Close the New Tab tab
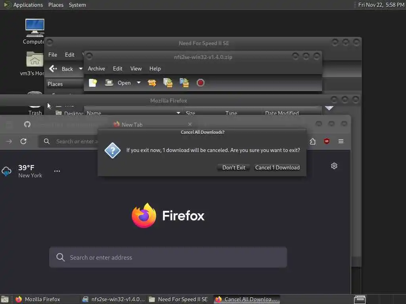406x304 pixels. (x=190, y=124)
